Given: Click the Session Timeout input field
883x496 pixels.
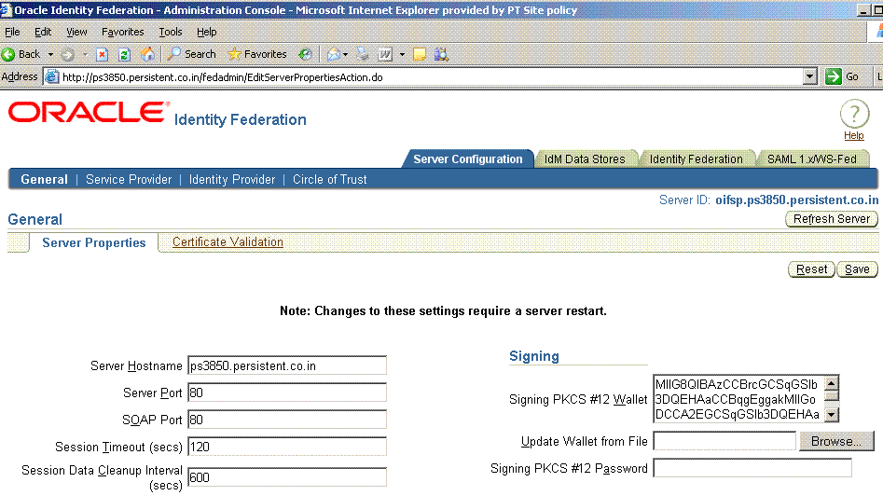Looking at the screenshot, I should 287,447.
